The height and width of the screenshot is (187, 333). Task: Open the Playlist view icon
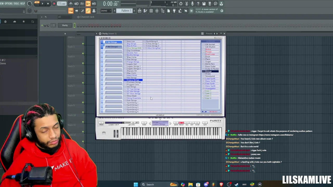point(139,11)
